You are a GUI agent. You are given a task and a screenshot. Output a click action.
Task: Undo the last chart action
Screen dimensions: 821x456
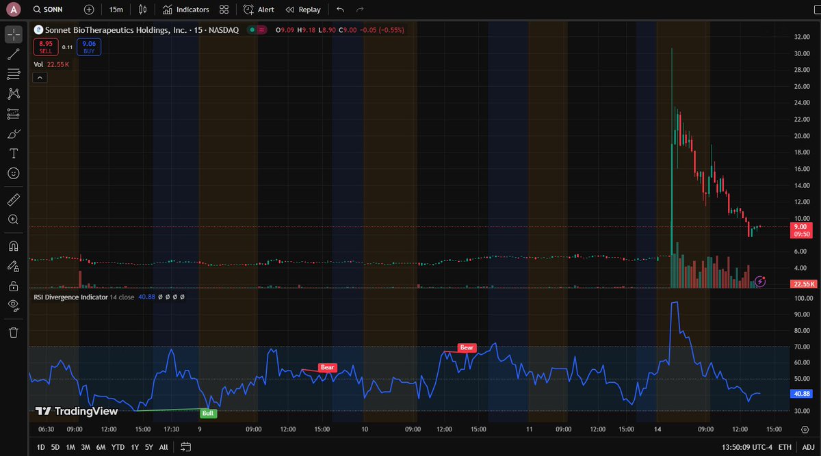point(341,10)
